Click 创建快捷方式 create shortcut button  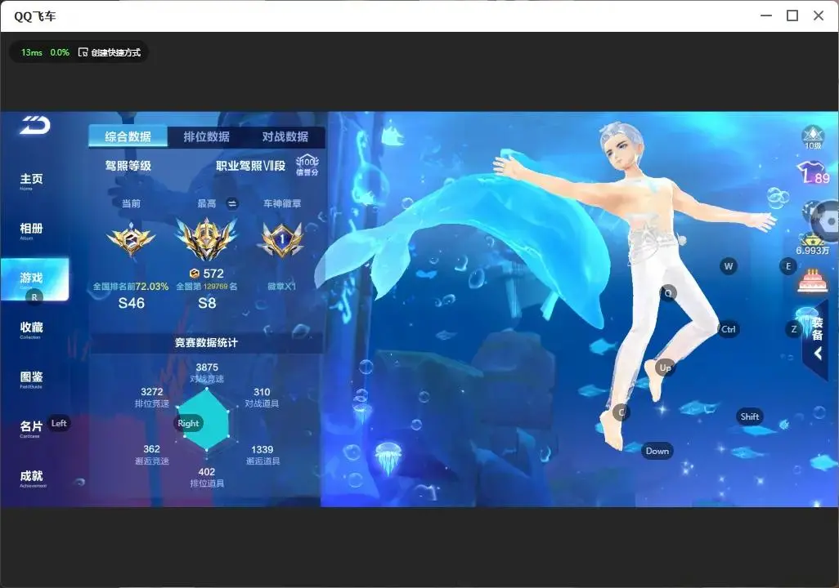[110, 52]
